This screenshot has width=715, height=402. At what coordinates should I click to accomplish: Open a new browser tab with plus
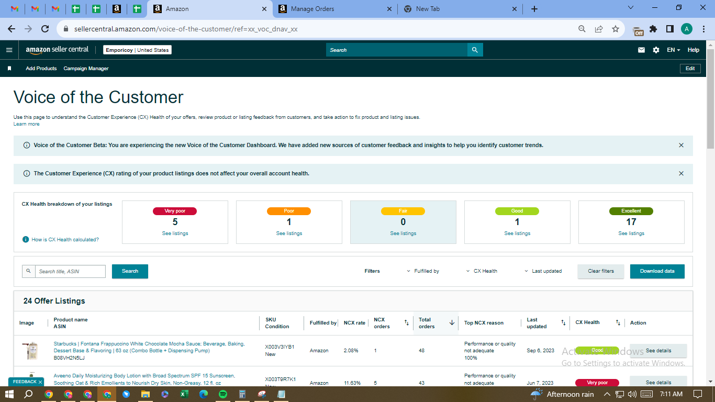(534, 9)
